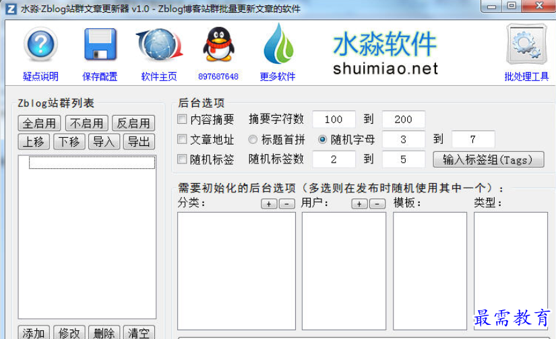Maximize the window
556x339 pixels.
[512, 6]
